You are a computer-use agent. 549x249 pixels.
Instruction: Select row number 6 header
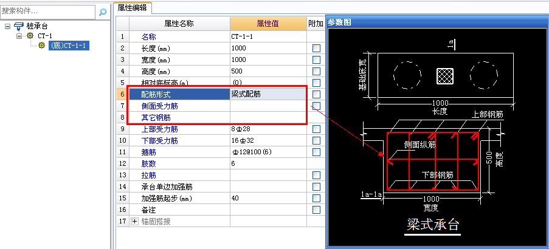click(123, 94)
